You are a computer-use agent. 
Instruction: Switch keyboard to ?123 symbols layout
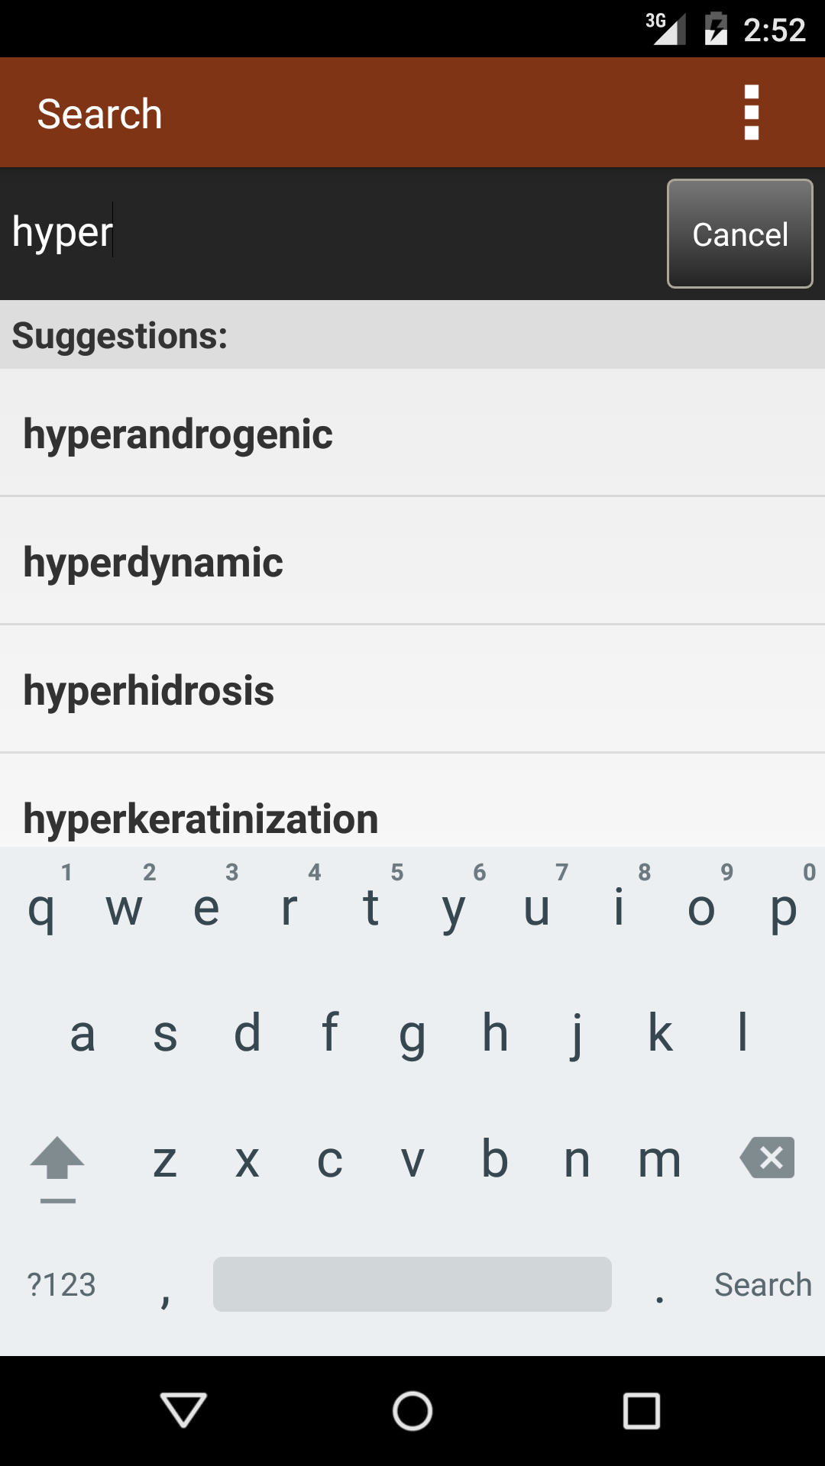62,1284
